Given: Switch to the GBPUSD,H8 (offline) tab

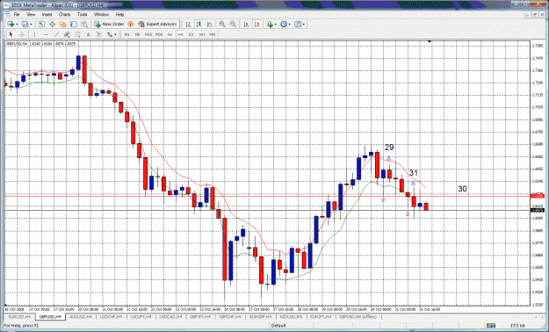Looking at the screenshot, I should coord(358,316).
